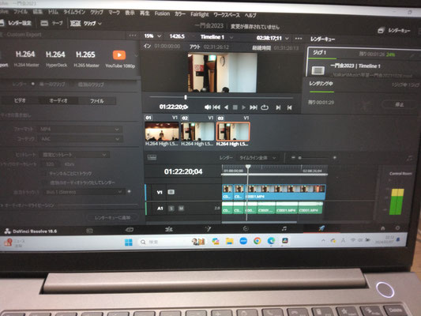Viewport: 421px width, 316px height.
Task: Open the Media page icon
Action: click(89, 231)
